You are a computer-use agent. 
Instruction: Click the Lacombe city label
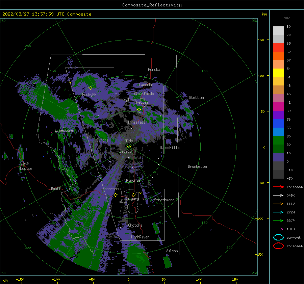pyautogui.click(x=146, y=85)
